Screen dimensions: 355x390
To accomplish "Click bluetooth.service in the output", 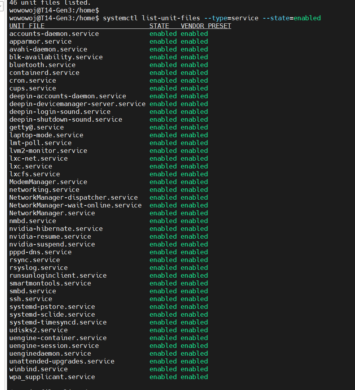I will pyautogui.click(x=42, y=65).
